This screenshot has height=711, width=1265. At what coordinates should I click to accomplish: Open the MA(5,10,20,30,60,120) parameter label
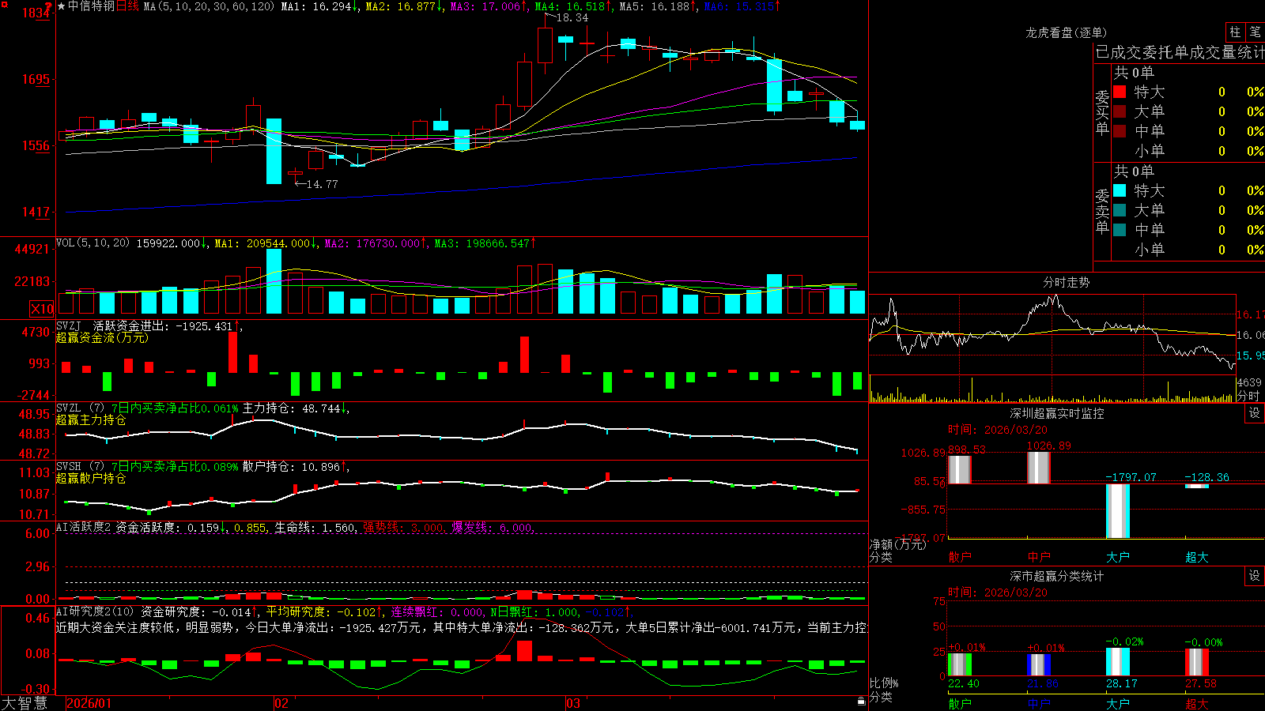point(209,6)
